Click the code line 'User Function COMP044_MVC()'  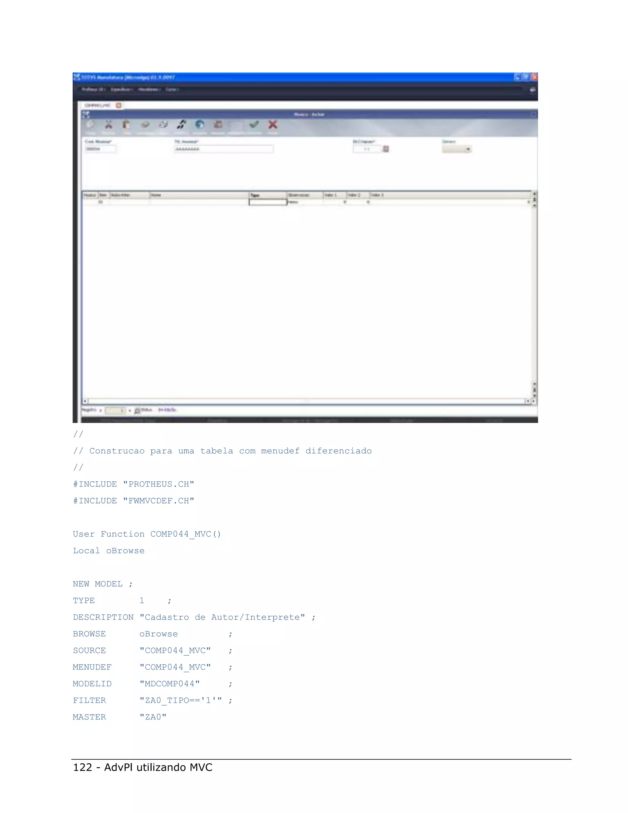[147, 534]
